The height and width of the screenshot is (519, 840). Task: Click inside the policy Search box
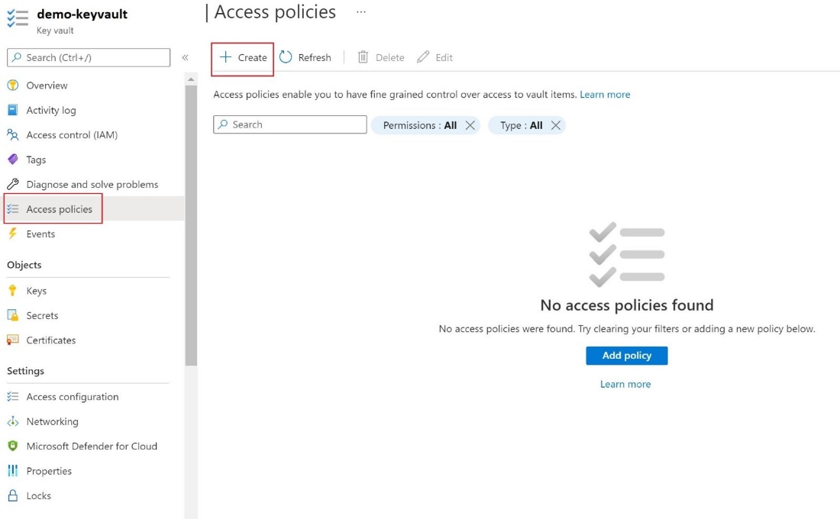pyautogui.click(x=290, y=124)
